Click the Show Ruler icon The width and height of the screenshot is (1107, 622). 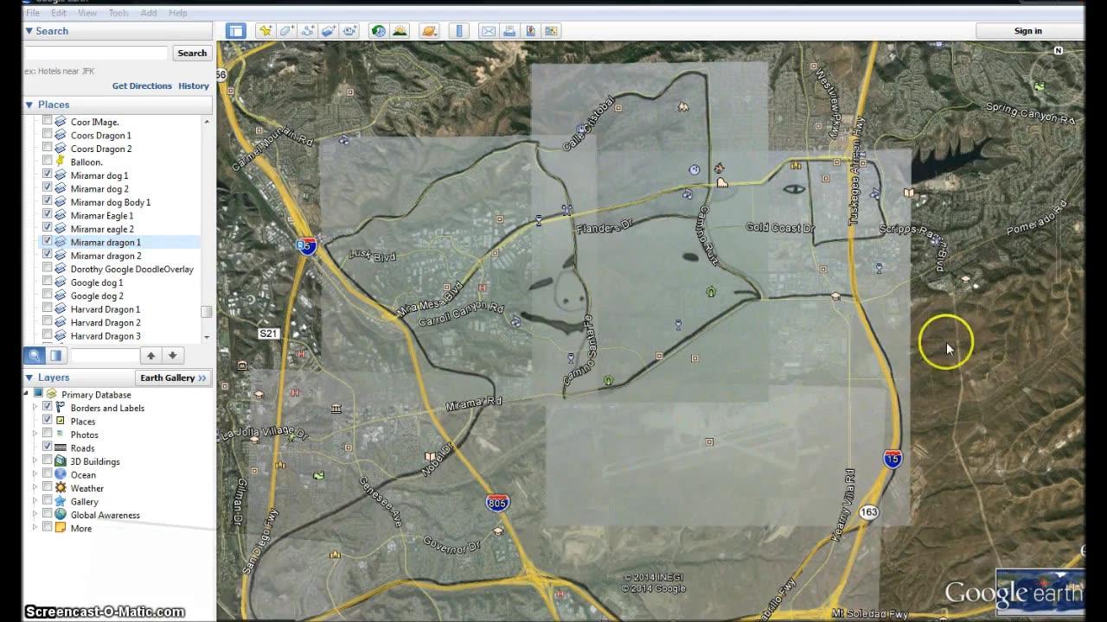click(459, 31)
